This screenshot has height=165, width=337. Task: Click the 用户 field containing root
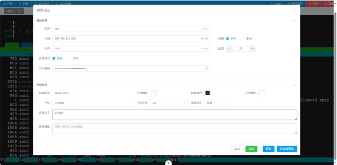tap(131, 48)
